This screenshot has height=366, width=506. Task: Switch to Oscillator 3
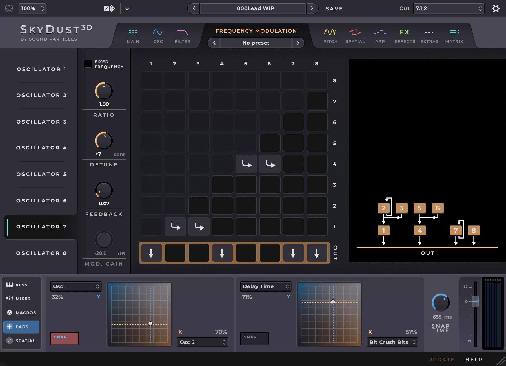[41, 122]
